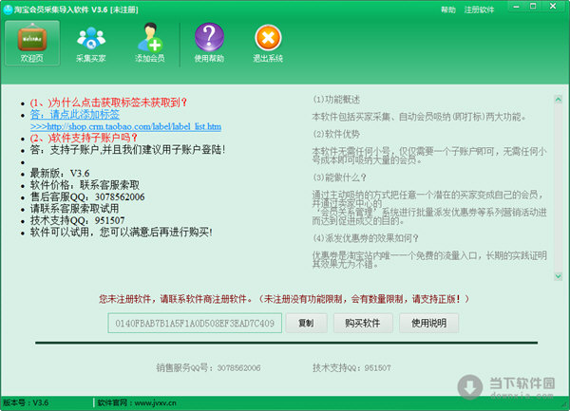
Task: Click the status bar 版本号：V3.6
Action: pyautogui.click(x=26, y=402)
